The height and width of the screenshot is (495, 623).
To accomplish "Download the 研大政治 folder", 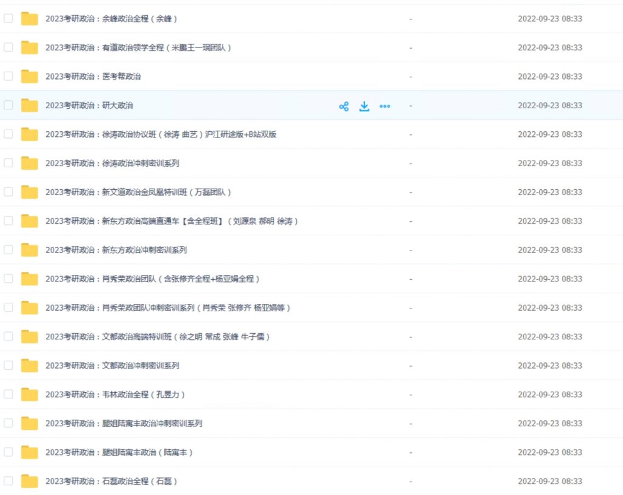I will 364,106.
